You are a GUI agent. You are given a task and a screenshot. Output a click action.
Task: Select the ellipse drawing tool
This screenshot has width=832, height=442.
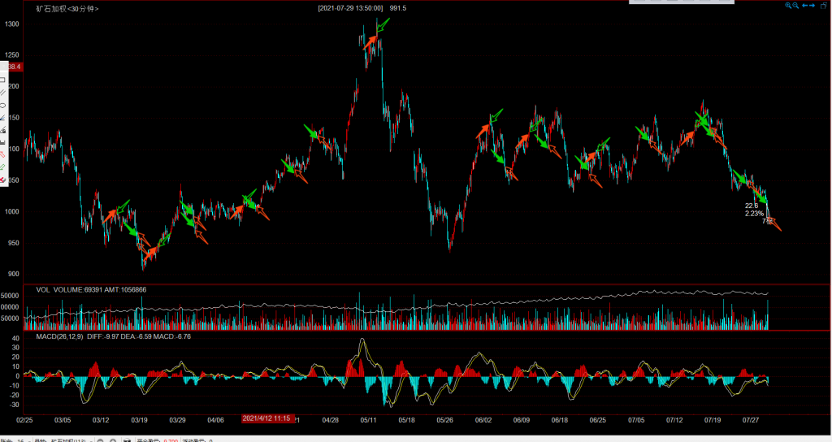pyautogui.click(x=2, y=105)
